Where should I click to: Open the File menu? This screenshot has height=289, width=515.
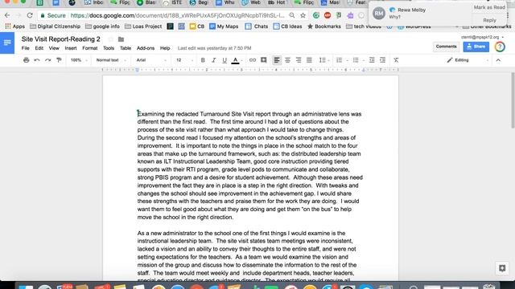point(25,48)
